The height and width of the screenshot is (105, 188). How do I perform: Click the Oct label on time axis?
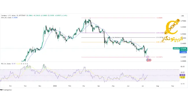click(10, 86)
